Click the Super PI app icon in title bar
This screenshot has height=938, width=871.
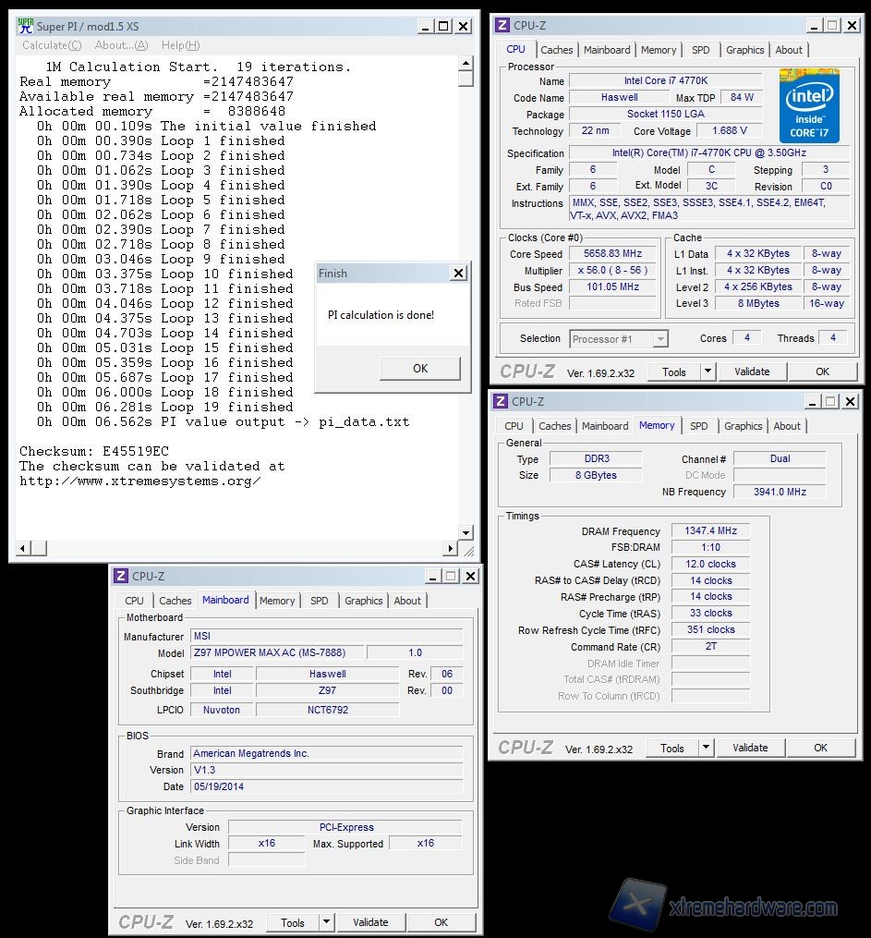click(x=26, y=26)
